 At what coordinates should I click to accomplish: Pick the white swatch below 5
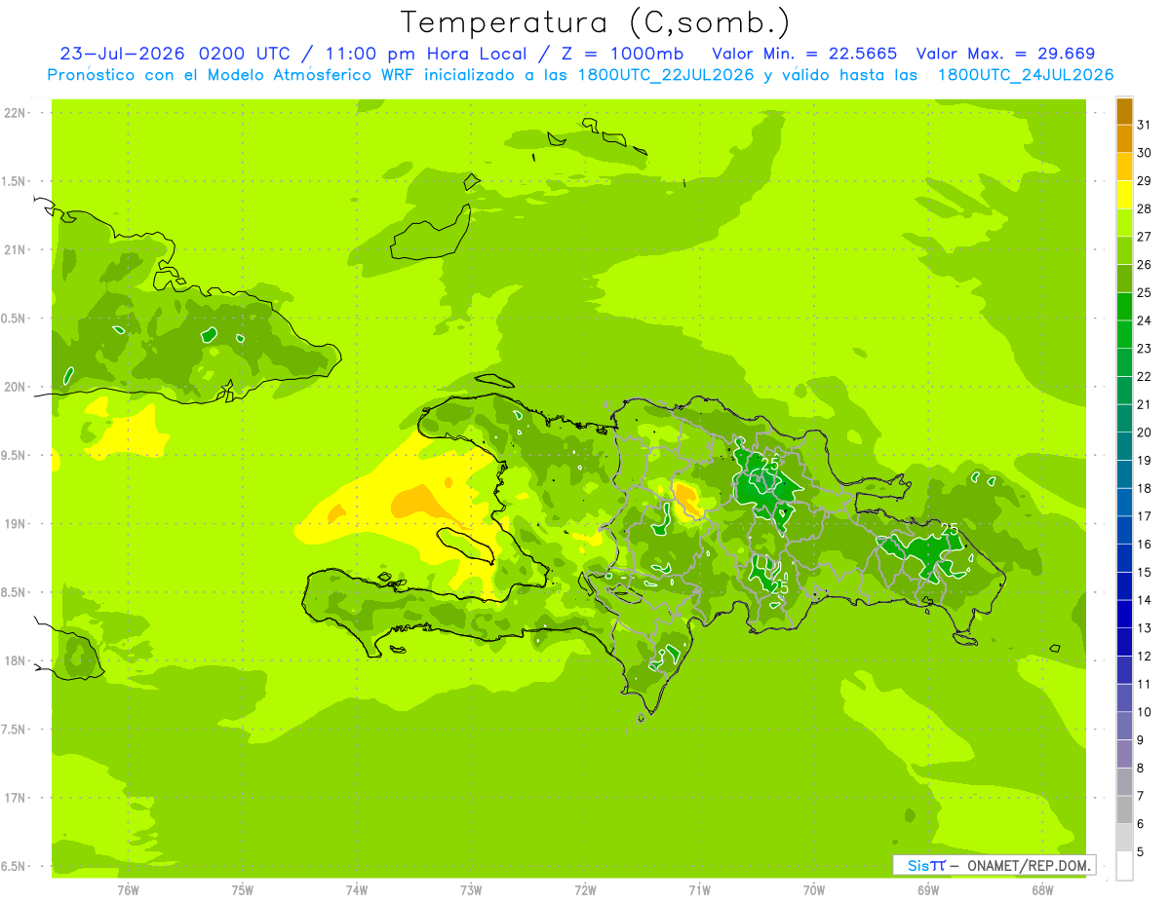coord(1124,865)
